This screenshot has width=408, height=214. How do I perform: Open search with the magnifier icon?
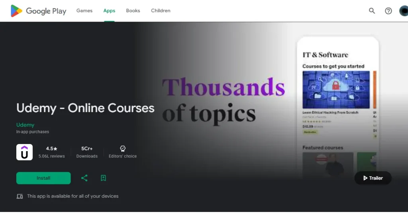tap(372, 11)
